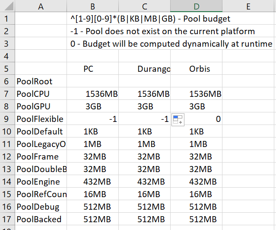Select row 14 header

(x=7, y=181)
